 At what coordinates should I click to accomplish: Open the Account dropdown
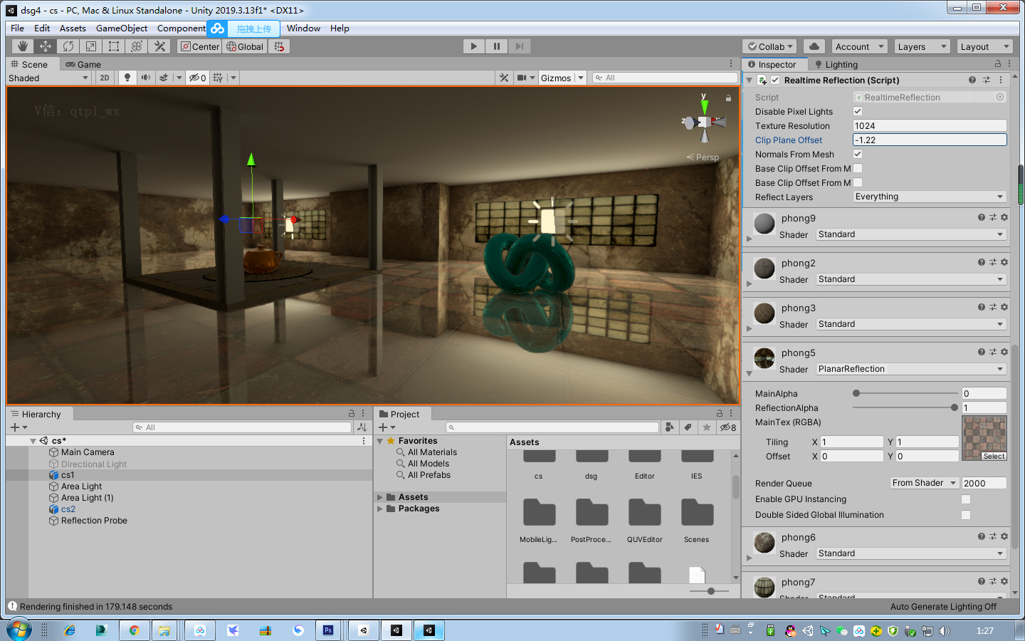859,46
